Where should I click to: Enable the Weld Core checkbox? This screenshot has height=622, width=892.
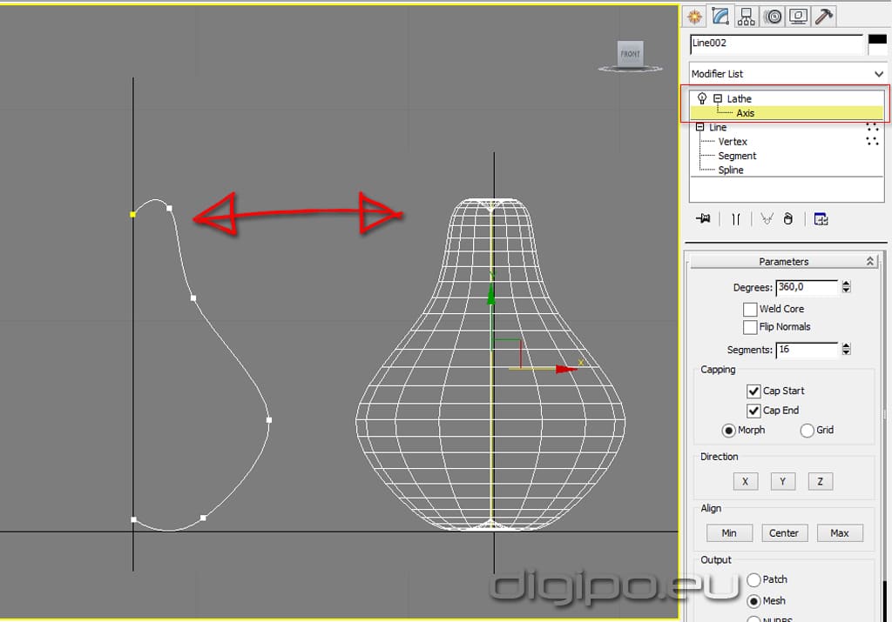pos(750,309)
